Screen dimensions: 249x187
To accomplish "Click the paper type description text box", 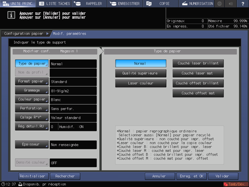I will pos(170,145).
